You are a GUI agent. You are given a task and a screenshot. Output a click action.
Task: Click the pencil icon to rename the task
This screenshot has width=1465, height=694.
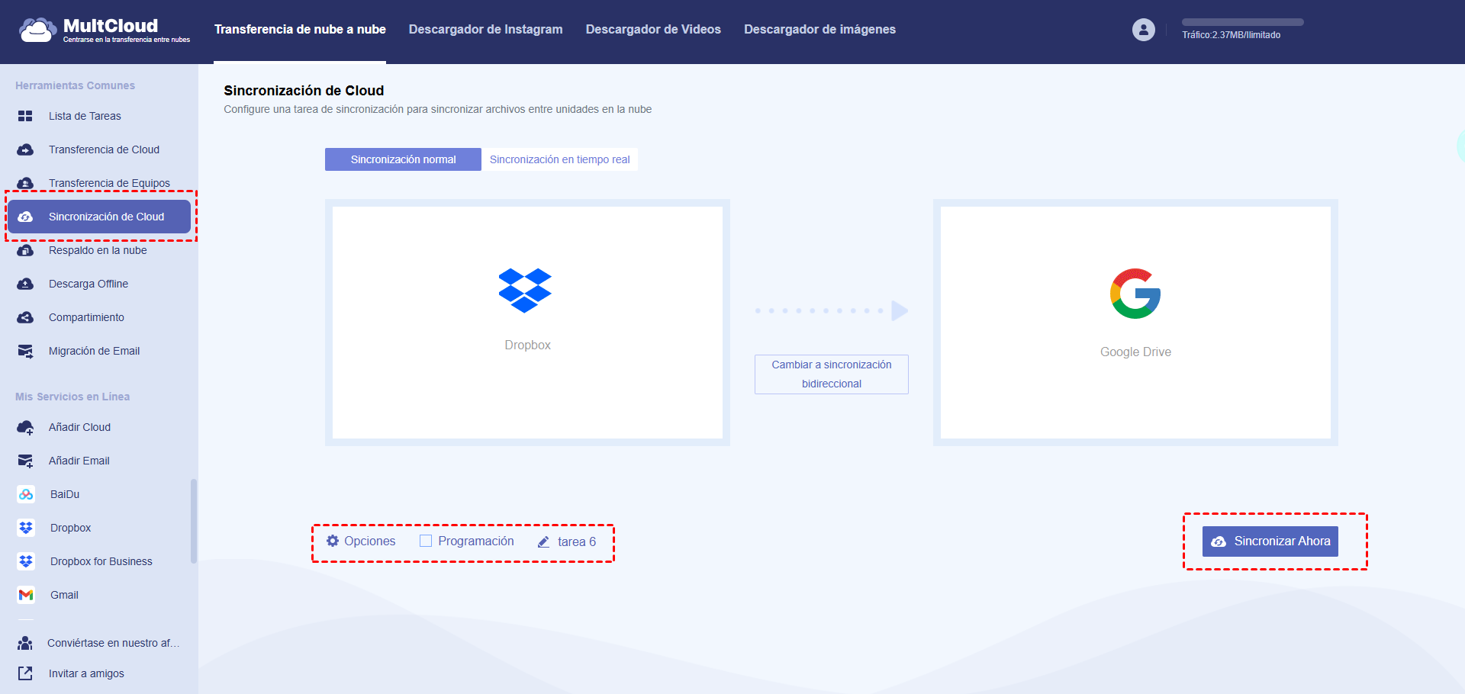tap(543, 541)
